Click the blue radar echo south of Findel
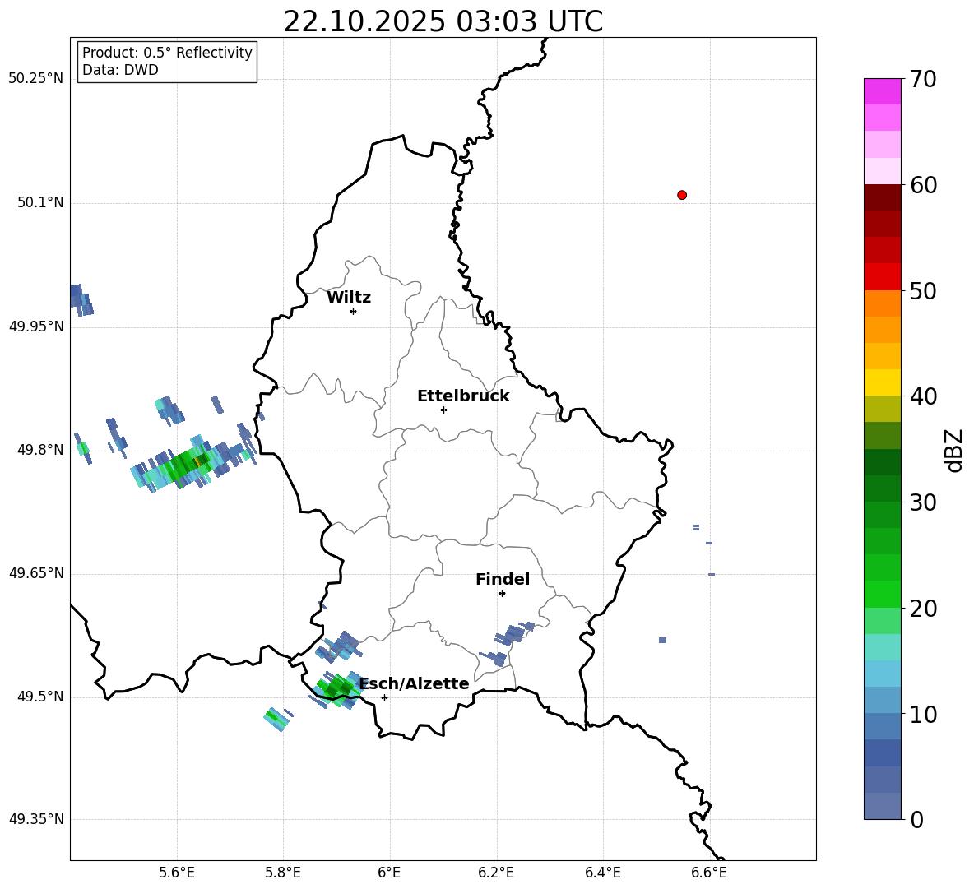The height and width of the screenshot is (889, 974). click(x=508, y=643)
